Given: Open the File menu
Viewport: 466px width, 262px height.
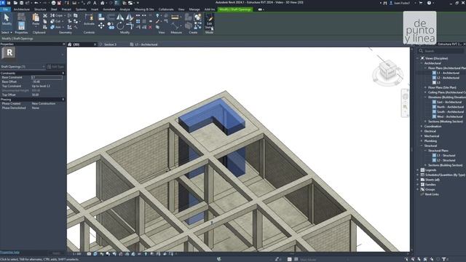Looking at the screenshot, I should pos(5,9).
